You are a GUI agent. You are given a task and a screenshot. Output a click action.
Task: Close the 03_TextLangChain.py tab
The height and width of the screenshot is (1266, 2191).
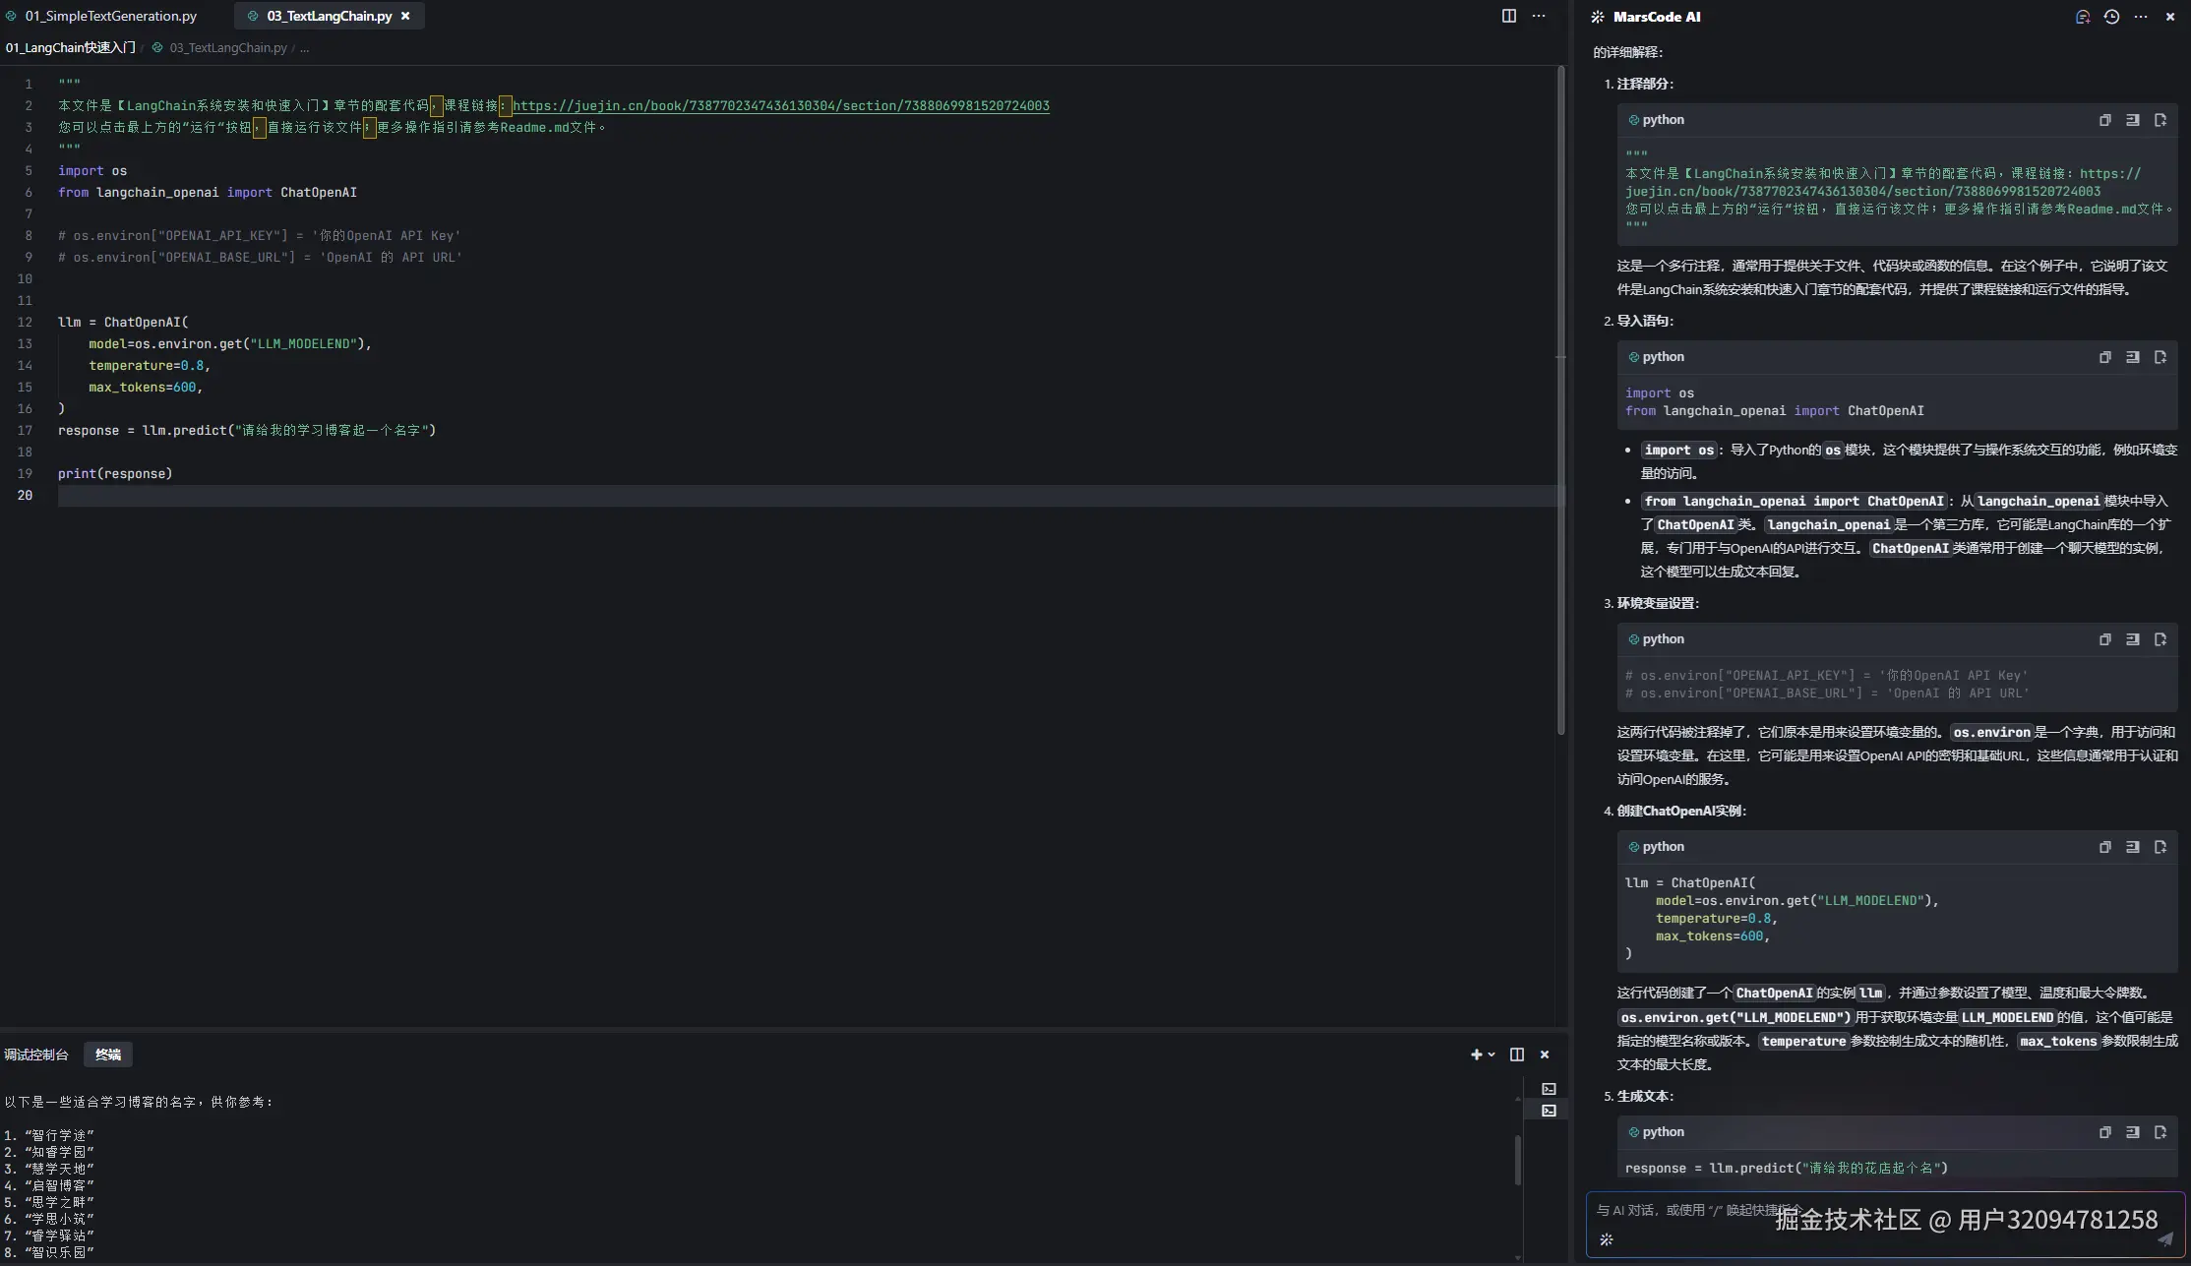[x=405, y=16]
